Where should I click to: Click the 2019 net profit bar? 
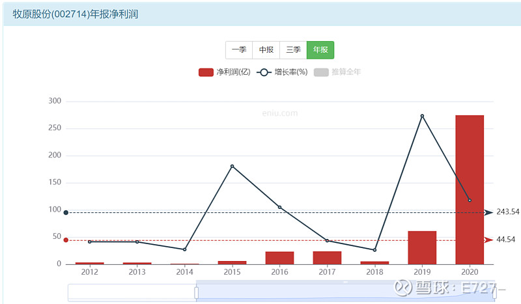tap(422, 247)
